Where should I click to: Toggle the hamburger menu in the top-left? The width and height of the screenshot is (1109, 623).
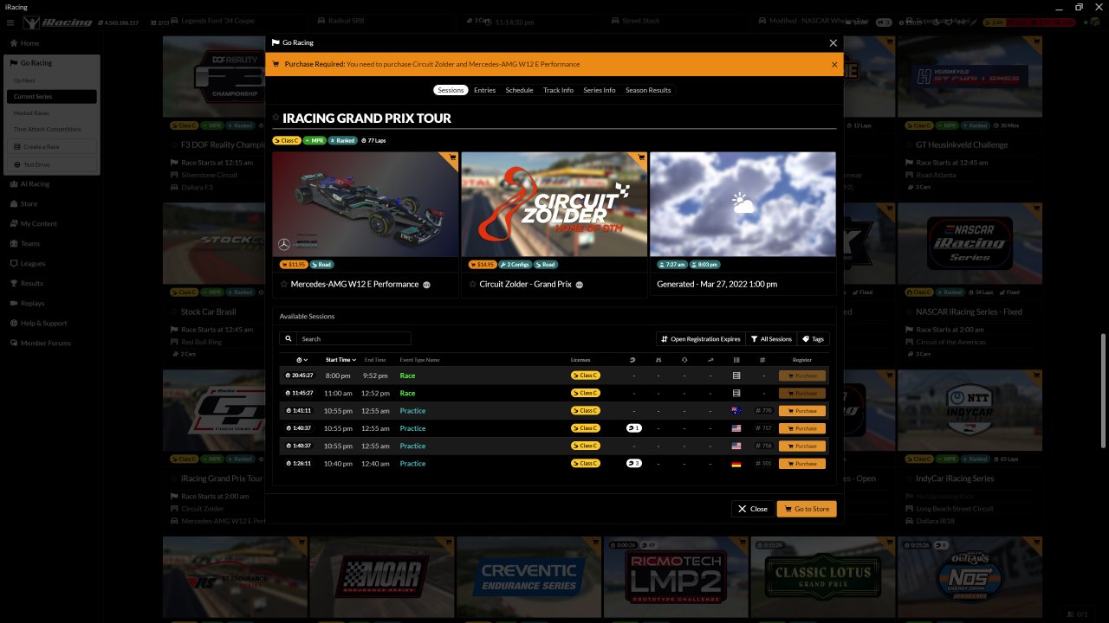click(x=10, y=22)
